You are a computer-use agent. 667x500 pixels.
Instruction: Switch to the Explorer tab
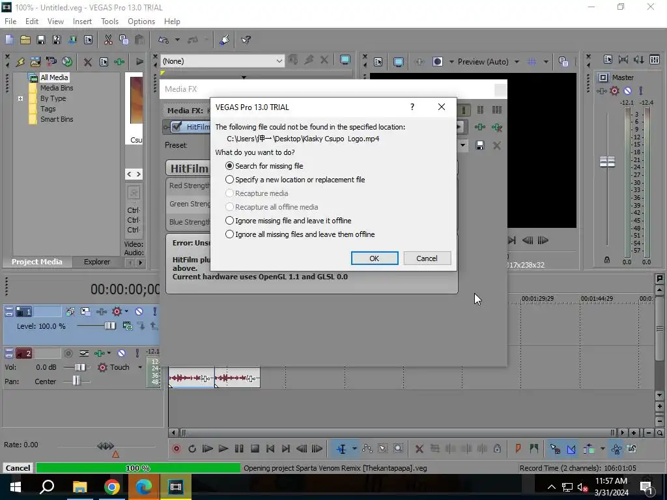pyautogui.click(x=97, y=262)
